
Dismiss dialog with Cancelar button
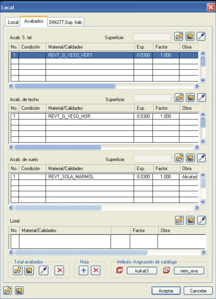tap(198, 291)
